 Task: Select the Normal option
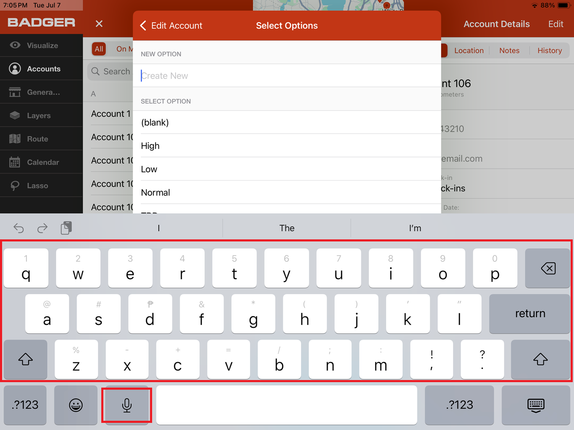(x=287, y=192)
